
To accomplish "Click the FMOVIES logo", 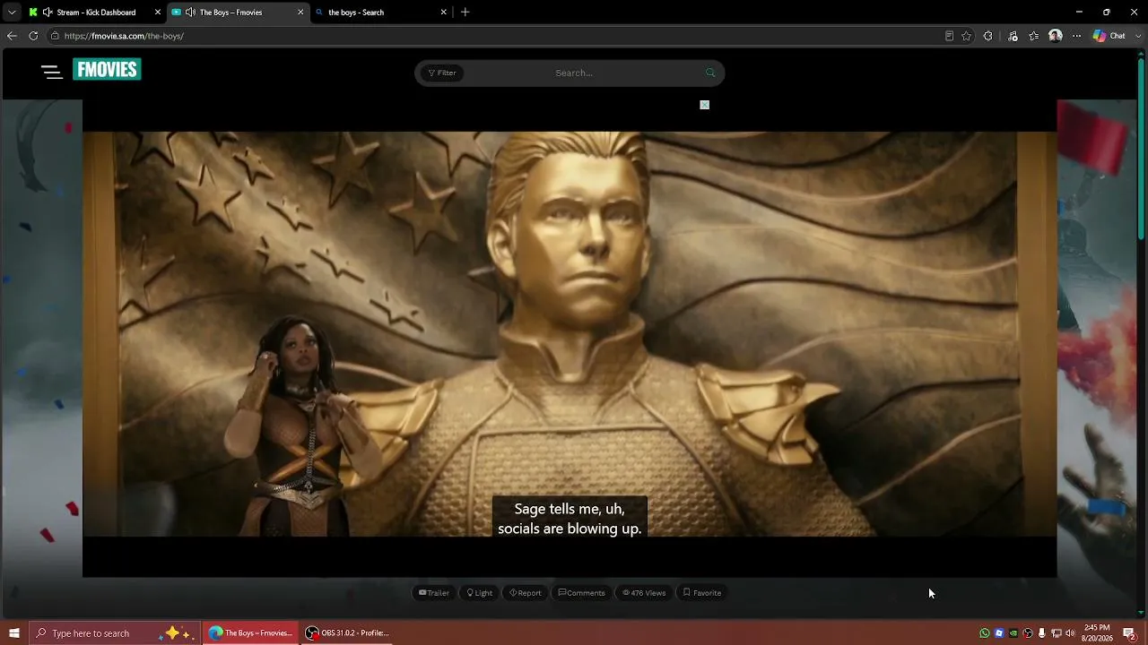I will pyautogui.click(x=107, y=70).
